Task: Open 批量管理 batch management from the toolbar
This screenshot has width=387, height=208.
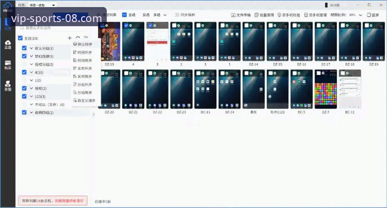Action: pyautogui.click(x=264, y=15)
